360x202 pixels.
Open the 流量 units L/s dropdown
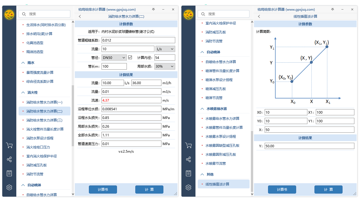165,49
